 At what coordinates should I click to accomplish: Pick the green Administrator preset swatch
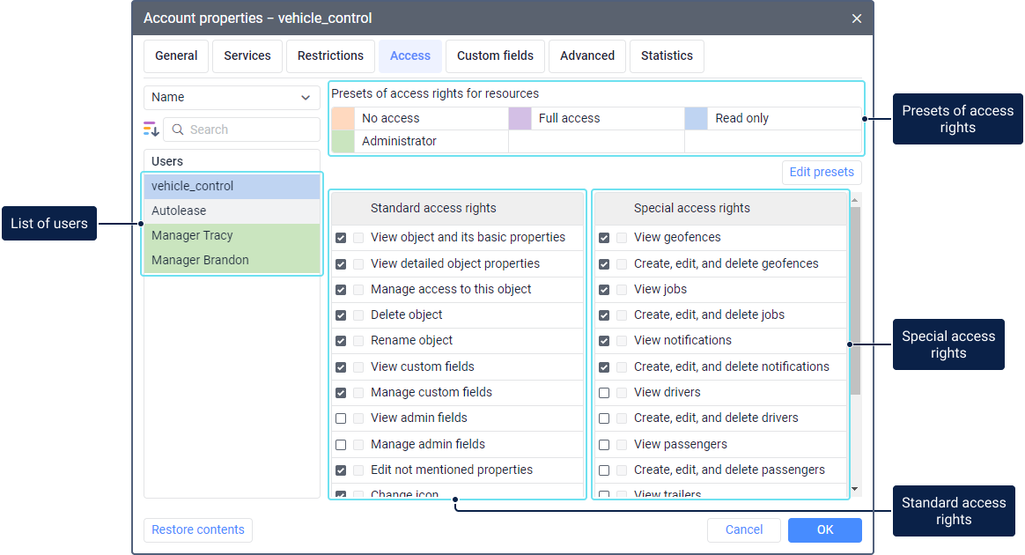(x=343, y=141)
